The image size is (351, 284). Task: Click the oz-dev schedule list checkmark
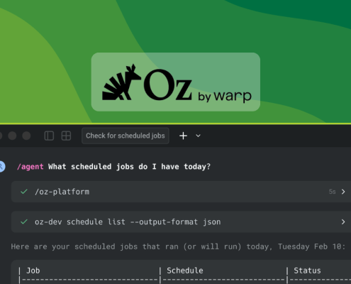coord(24,222)
